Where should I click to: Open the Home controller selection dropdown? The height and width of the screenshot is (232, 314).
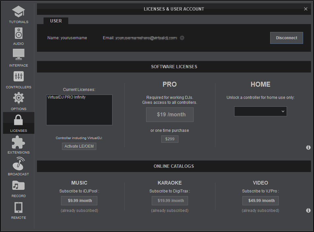point(260,111)
